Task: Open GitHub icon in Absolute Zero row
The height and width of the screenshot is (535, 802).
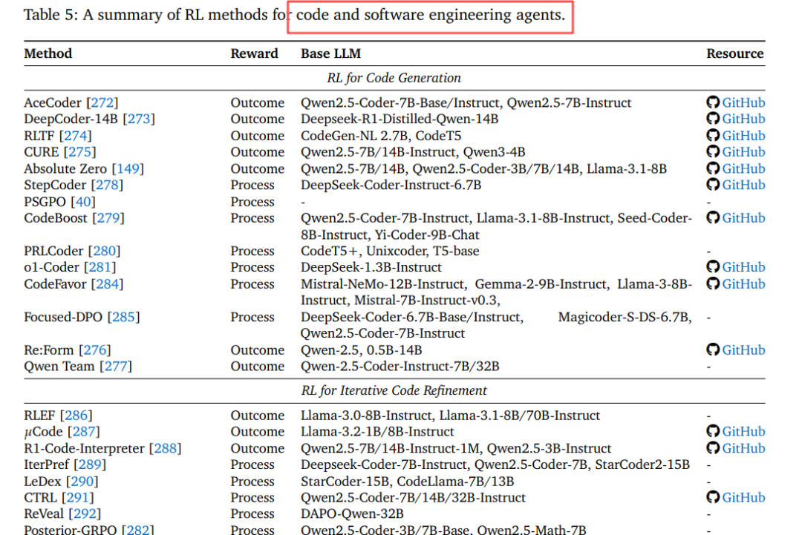Action: [713, 168]
